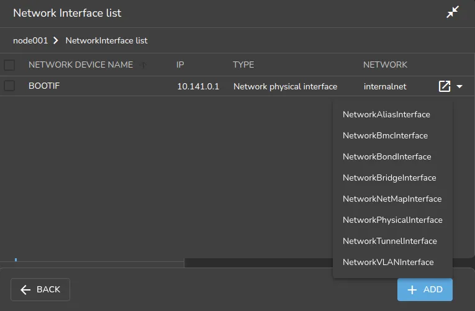Select the BOOTIF device name cell

point(44,86)
